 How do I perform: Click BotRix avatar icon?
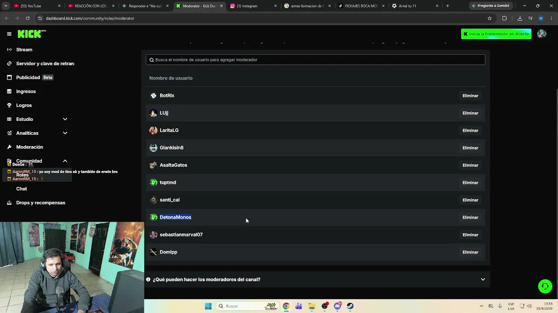click(x=153, y=96)
